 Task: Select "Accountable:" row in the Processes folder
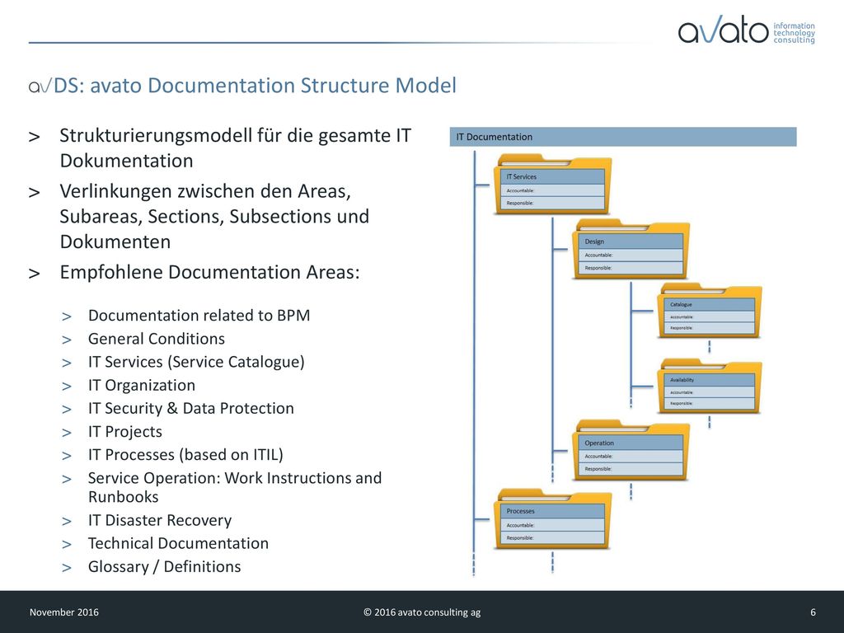(x=553, y=525)
